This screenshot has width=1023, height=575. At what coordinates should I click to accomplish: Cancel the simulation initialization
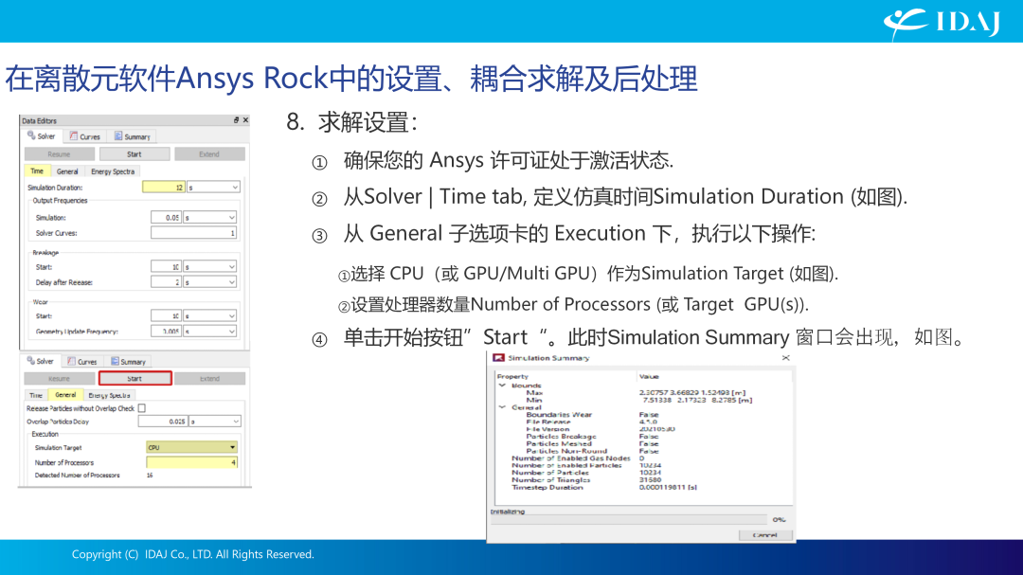pyautogui.click(x=764, y=535)
